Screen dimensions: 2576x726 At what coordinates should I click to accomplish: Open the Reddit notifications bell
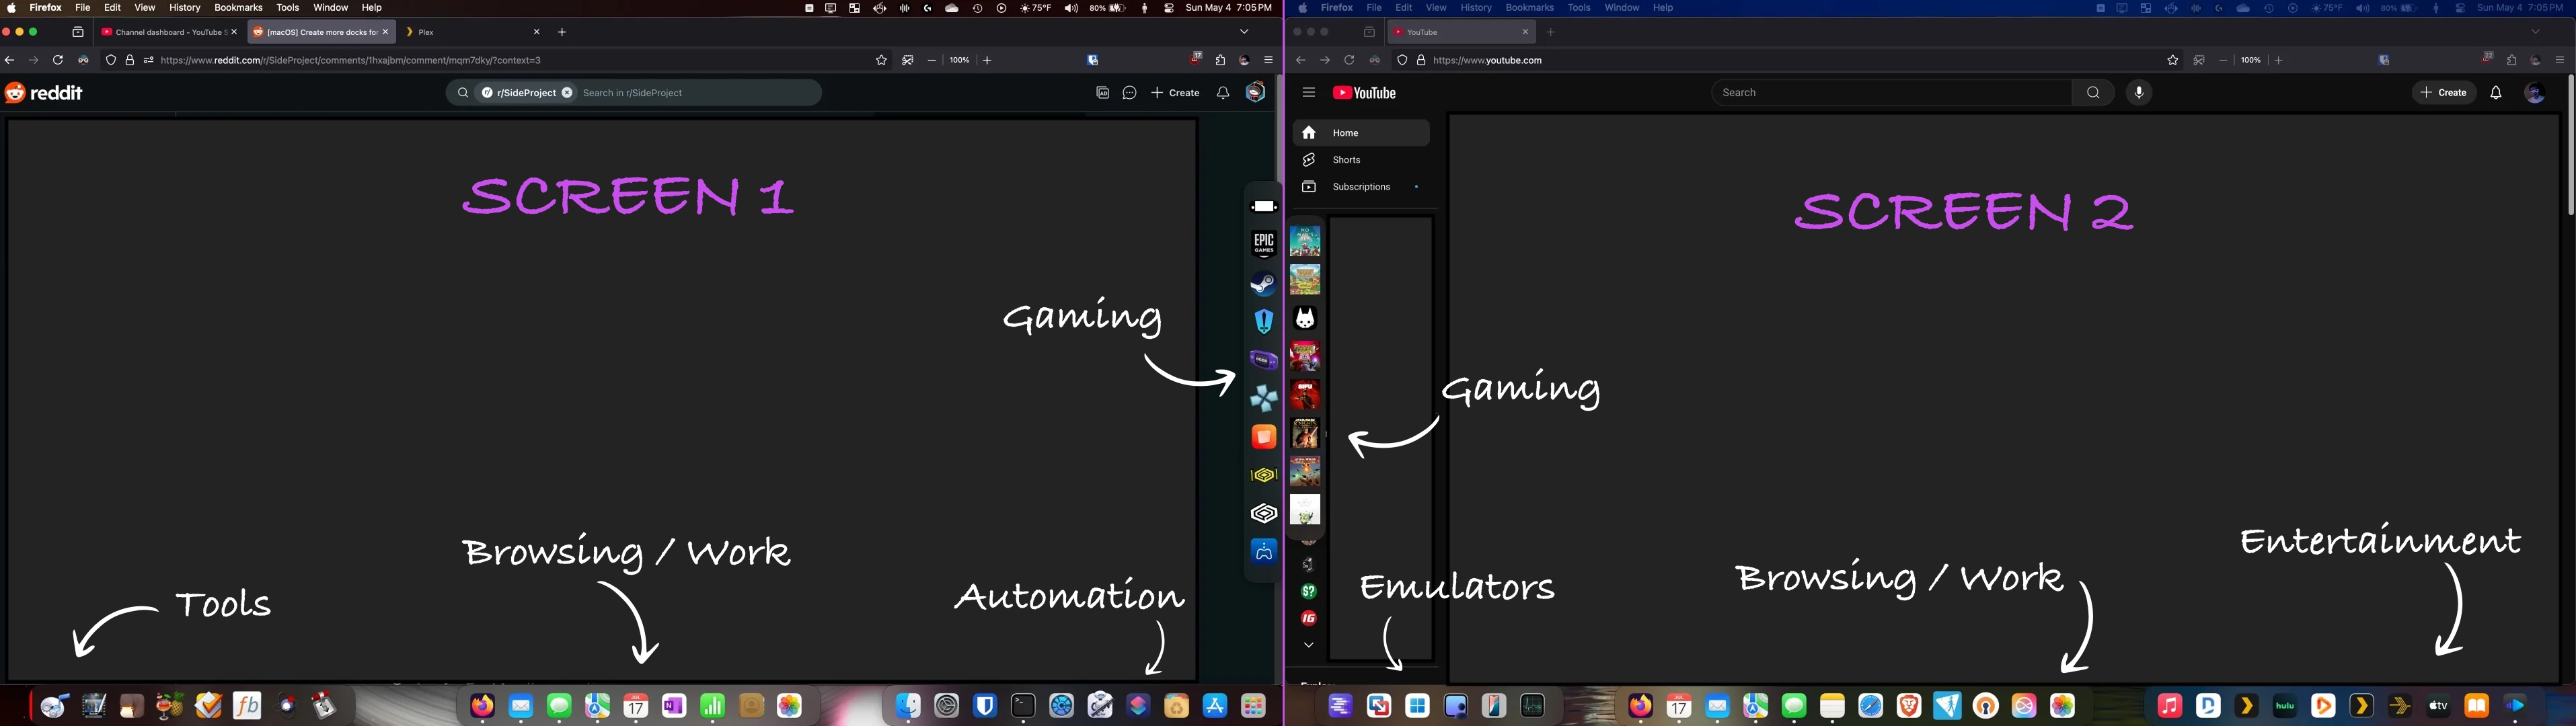[x=1222, y=92]
